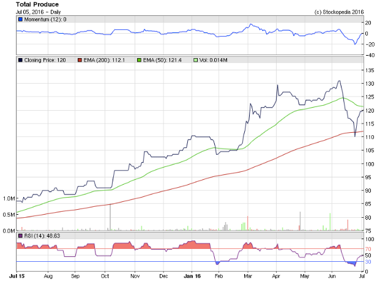Click the 1.0M volume axis label

pyautogui.click(x=9, y=199)
